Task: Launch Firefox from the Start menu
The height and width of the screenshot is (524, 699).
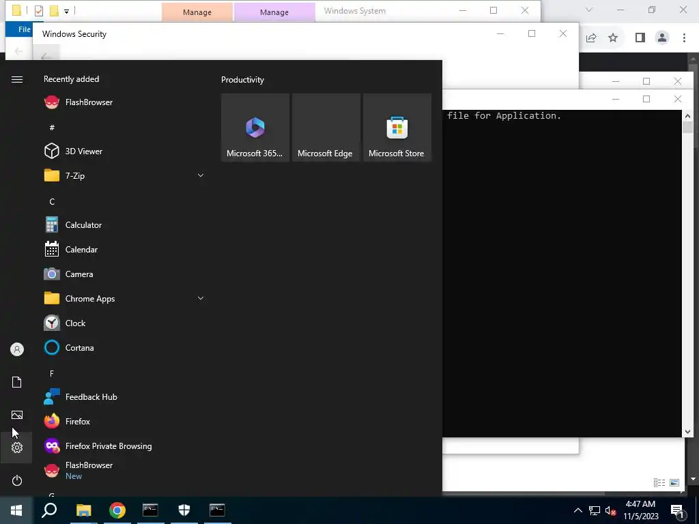Action: [124, 422]
